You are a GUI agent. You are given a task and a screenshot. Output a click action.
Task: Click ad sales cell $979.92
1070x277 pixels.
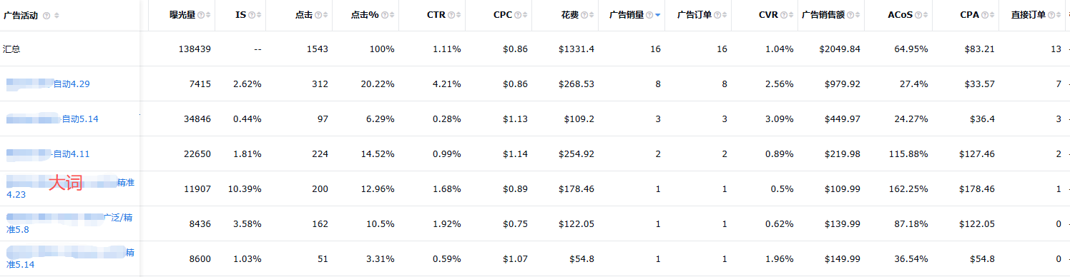point(842,84)
